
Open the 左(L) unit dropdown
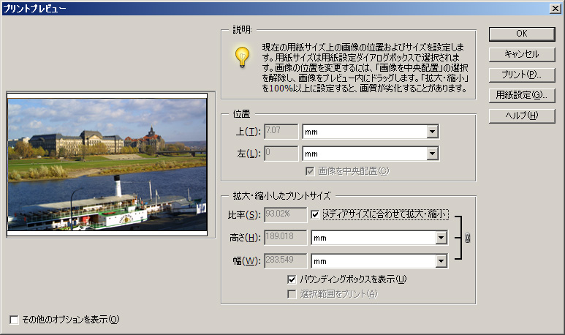click(432, 154)
